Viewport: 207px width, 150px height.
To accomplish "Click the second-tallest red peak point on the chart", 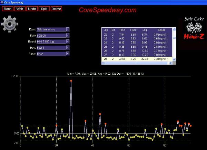I will 100,114.
